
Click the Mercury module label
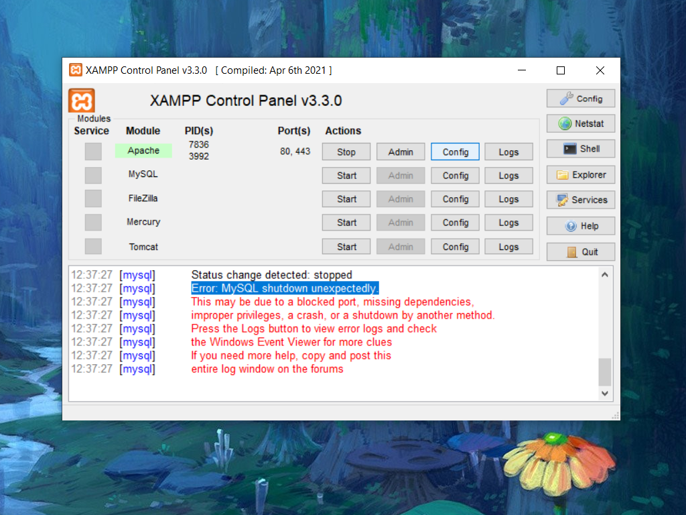tap(143, 222)
